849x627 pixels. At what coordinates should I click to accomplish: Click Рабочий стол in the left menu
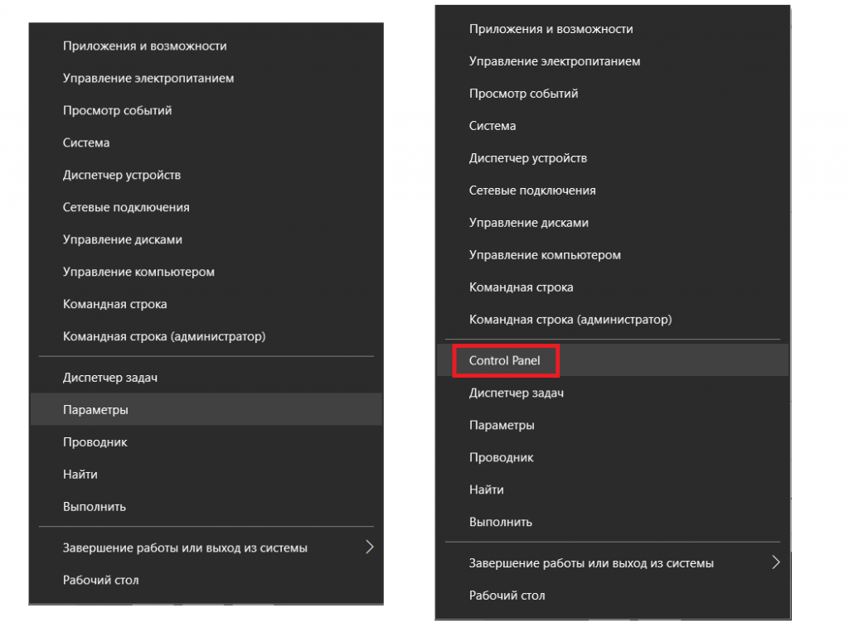(x=100, y=581)
